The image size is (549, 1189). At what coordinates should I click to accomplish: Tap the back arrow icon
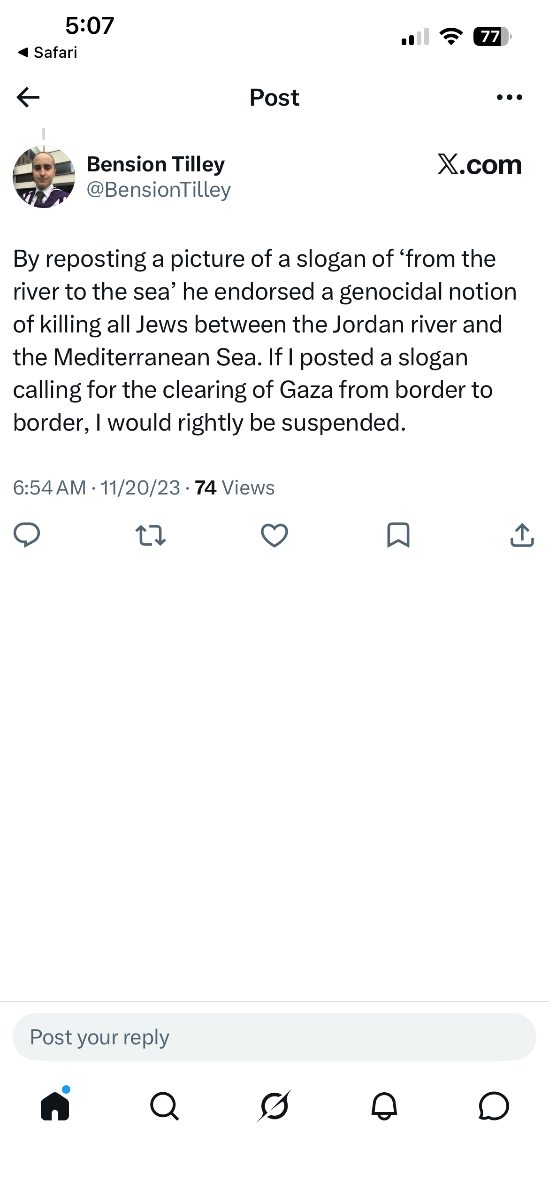28,97
